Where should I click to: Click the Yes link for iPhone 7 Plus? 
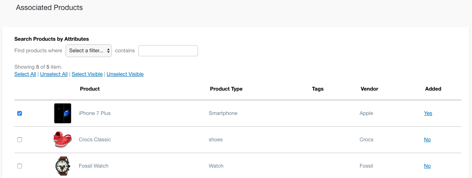(x=428, y=113)
